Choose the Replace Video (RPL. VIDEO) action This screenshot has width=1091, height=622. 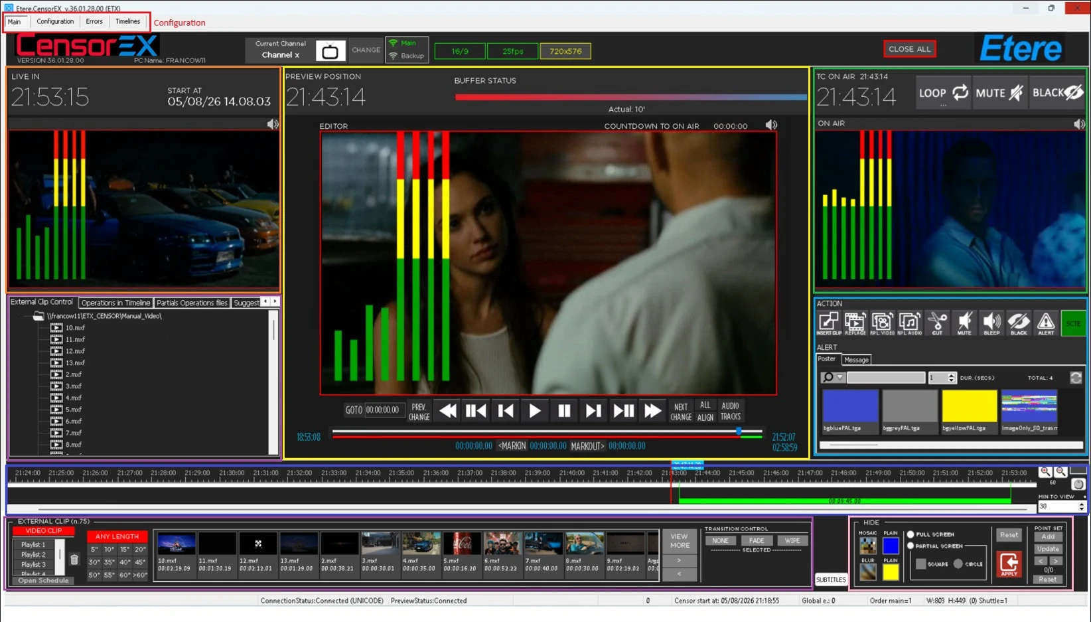(x=882, y=323)
